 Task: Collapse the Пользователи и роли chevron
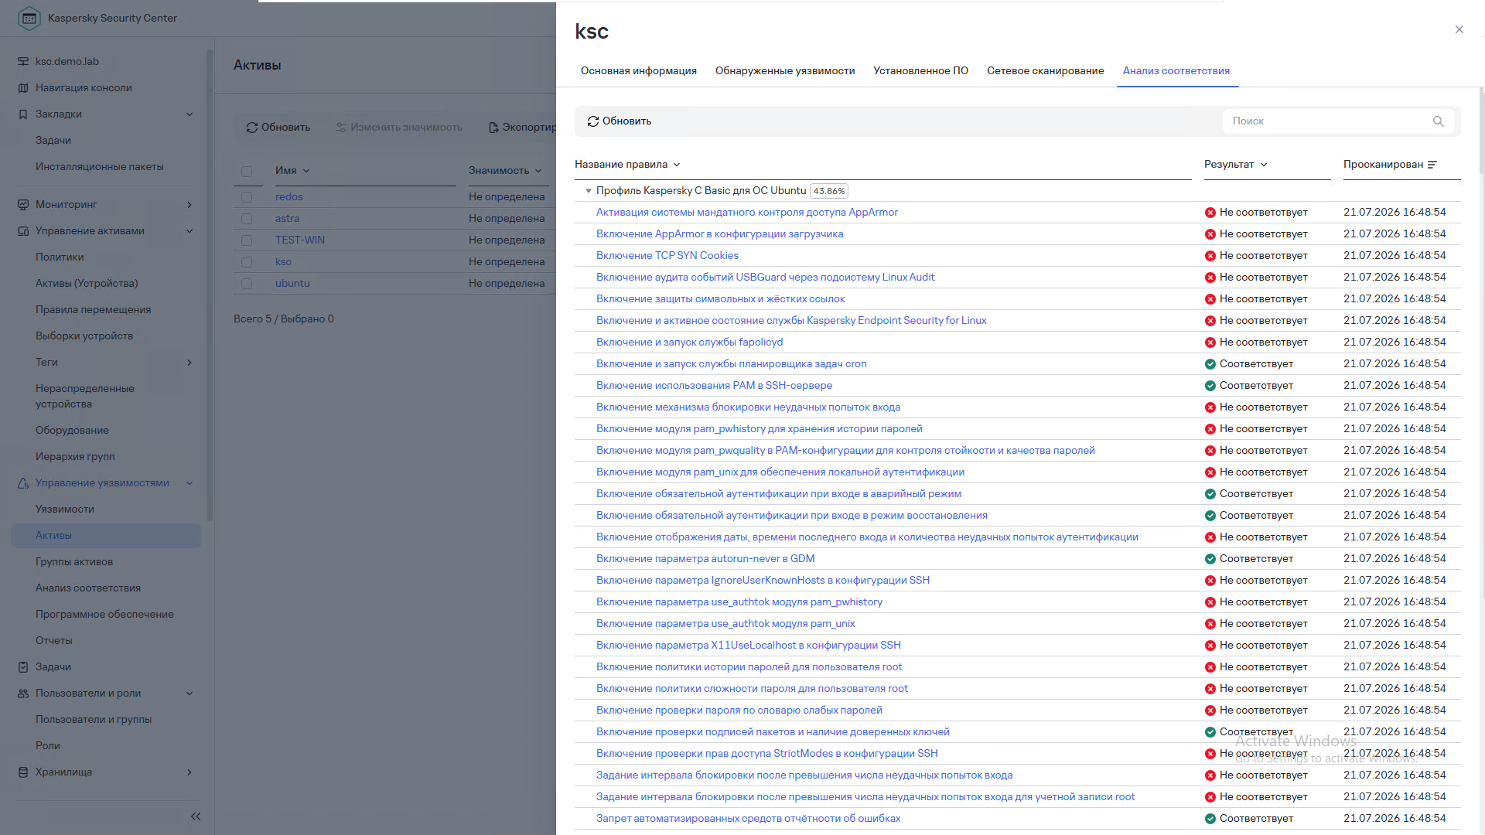click(x=189, y=694)
